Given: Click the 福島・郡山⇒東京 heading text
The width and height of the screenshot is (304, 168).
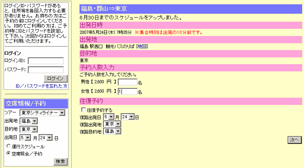Looking at the screenshot, I should 104,9.
